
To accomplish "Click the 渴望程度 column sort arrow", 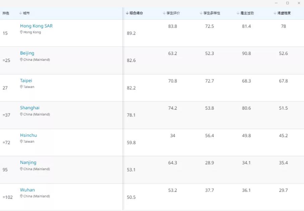I will point(275,13).
